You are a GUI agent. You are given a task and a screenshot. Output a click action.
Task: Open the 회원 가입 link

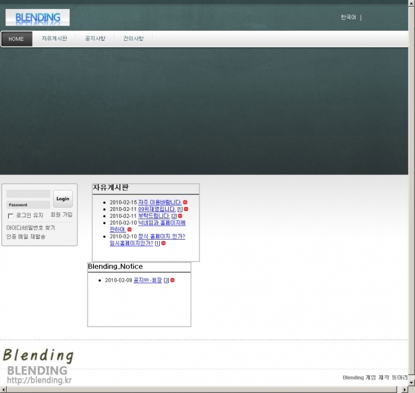[x=61, y=215]
